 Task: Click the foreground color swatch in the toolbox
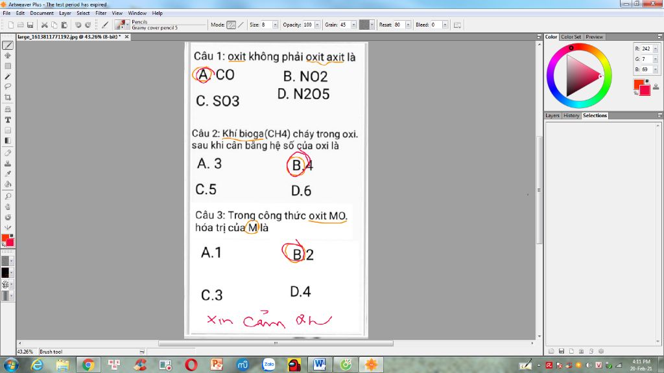tap(5, 238)
